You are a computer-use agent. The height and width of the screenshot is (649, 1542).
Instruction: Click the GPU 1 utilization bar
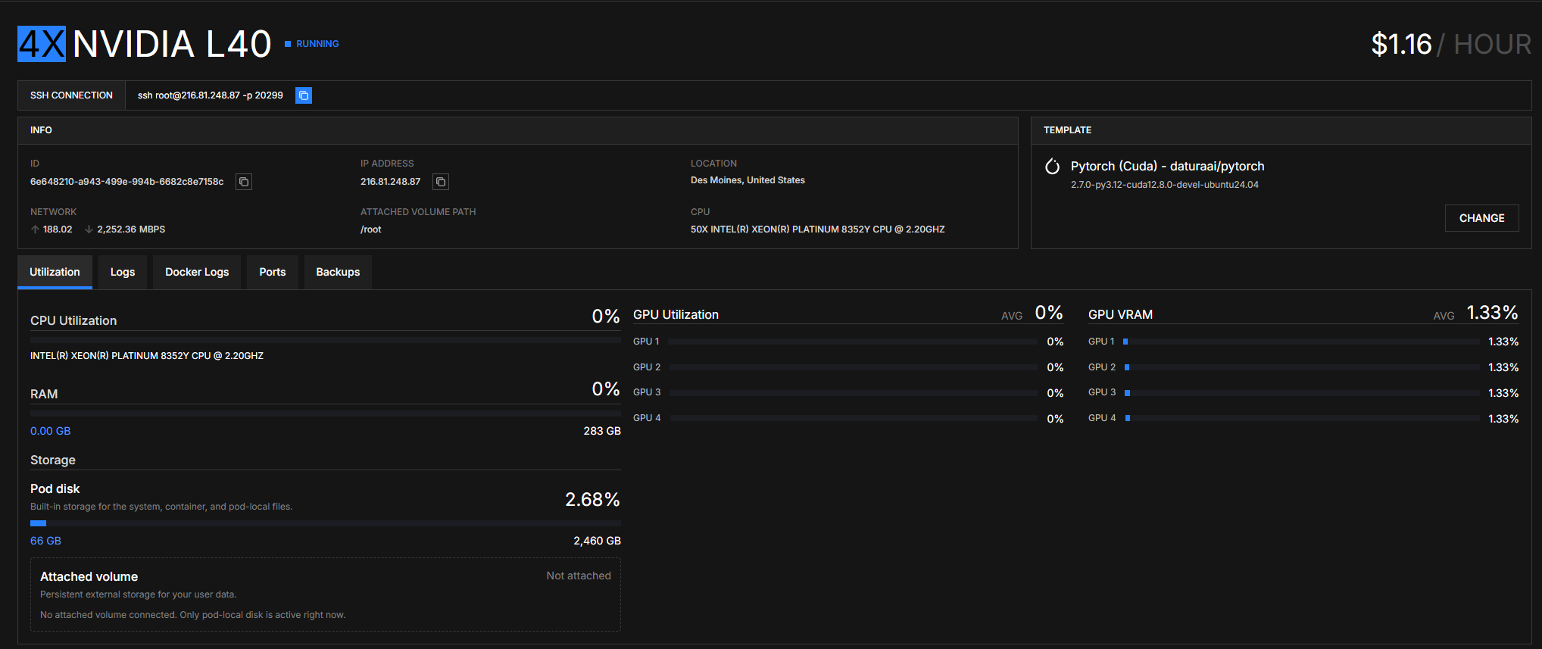(x=853, y=342)
